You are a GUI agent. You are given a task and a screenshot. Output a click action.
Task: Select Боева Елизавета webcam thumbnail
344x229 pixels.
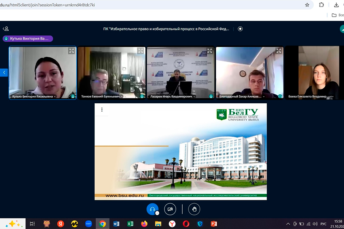[x=315, y=73]
